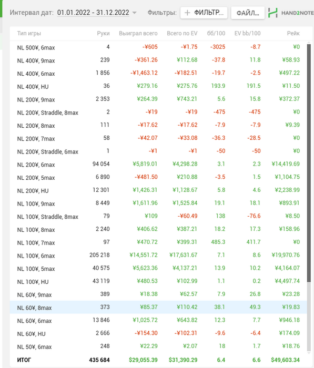The width and height of the screenshot is (314, 368).
Task: Sort by бб/100 column header
Action: [216, 33]
